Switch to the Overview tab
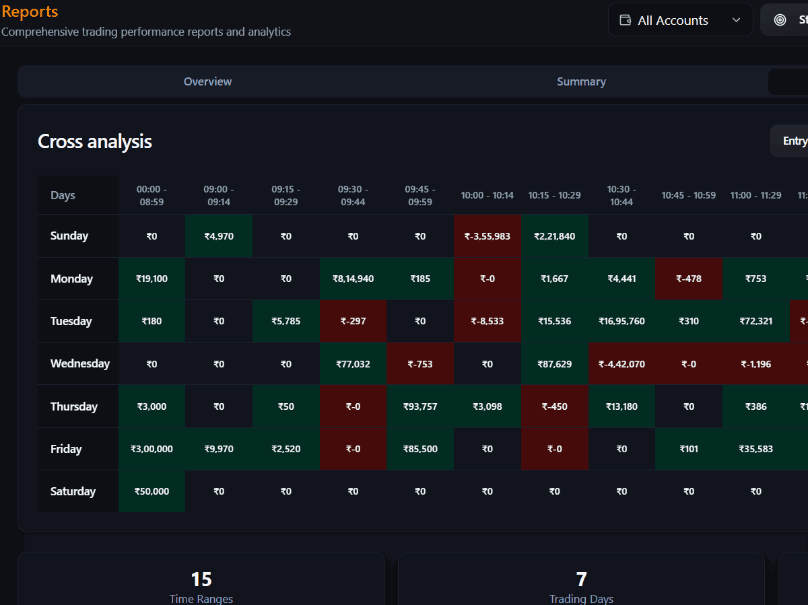 pos(207,81)
